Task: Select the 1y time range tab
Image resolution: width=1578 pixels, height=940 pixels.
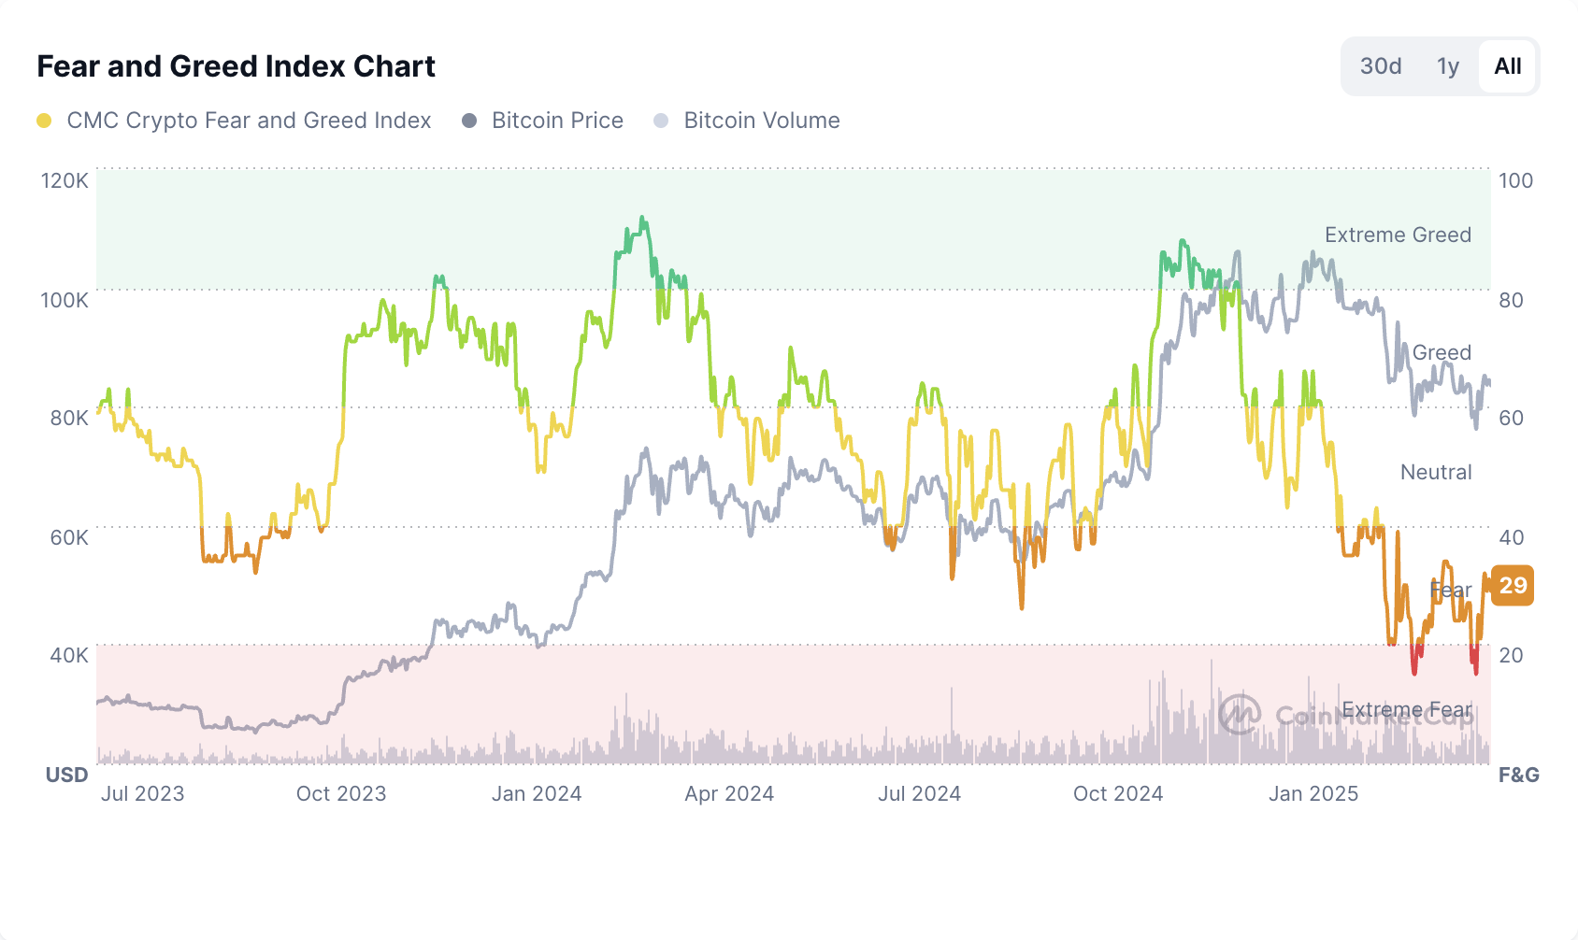Action: 1448,66
